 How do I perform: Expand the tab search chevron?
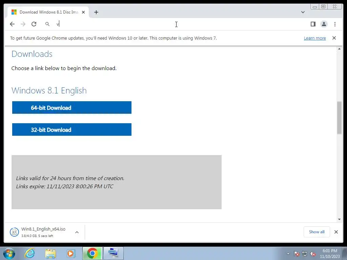coord(303,12)
